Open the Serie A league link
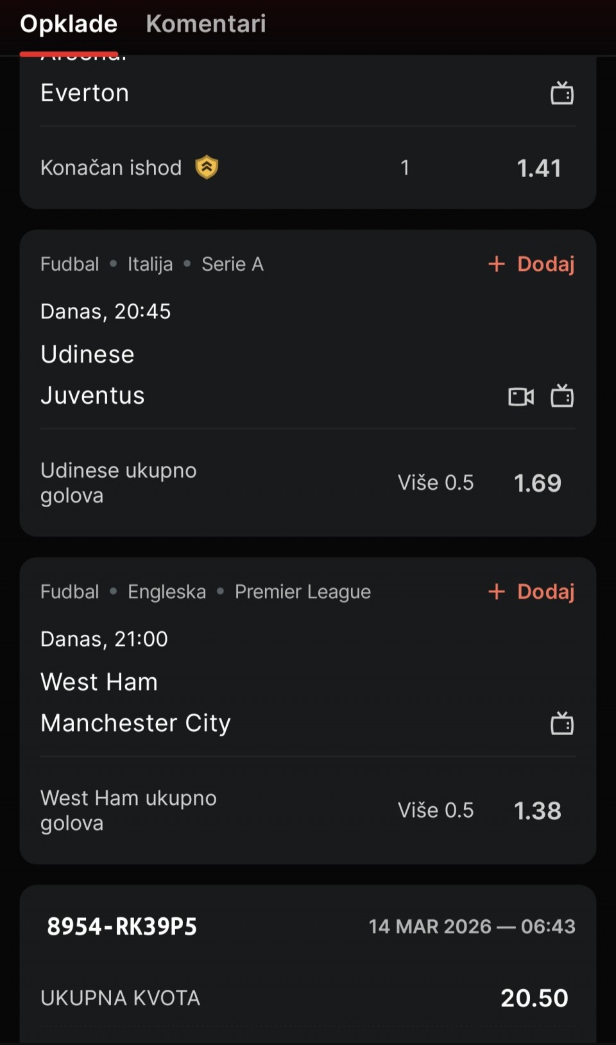Image resolution: width=616 pixels, height=1045 pixels. coord(232,264)
